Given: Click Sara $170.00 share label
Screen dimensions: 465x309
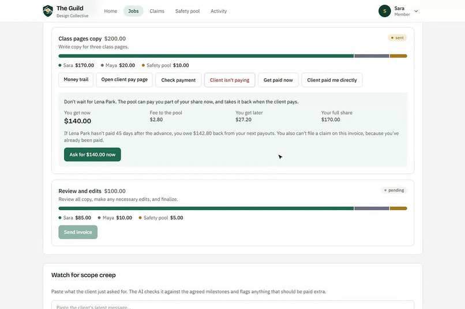Looking at the screenshot, I should pyautogui.click(x=76, y=66).
